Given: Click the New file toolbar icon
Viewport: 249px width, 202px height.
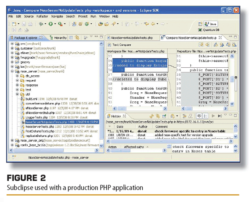Looking at the screenshot, I should [14, 24].
